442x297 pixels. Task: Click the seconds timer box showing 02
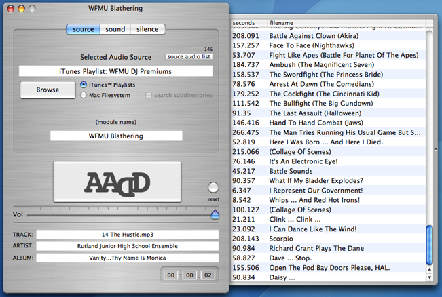pos(208,275)
